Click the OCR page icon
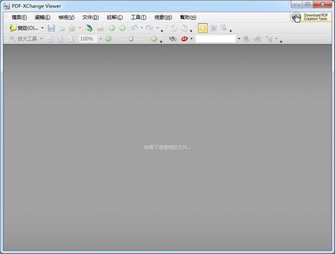This screenshot has width=335, height=254. 100,28
